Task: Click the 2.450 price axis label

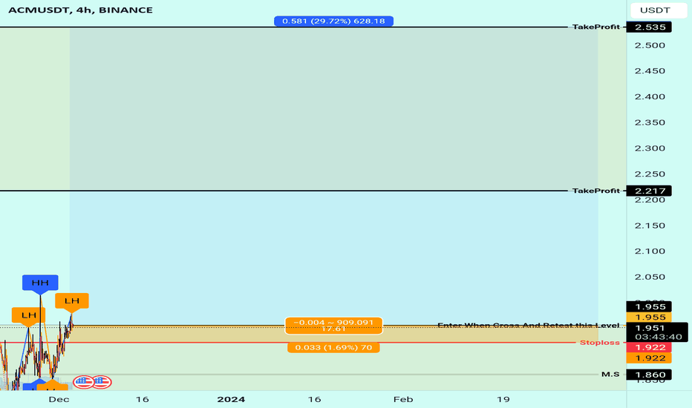Action: click(650, 71)
